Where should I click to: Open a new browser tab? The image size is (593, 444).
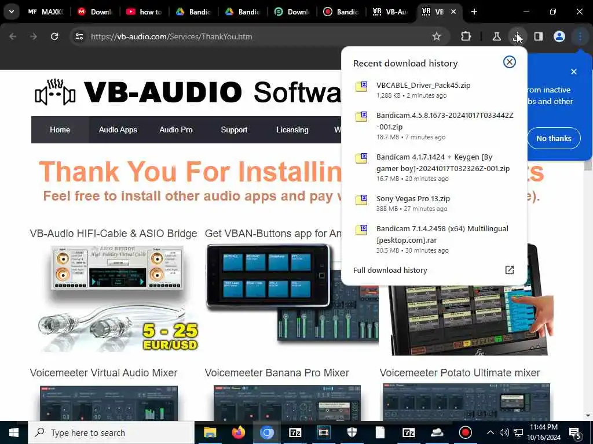(474, 12)
